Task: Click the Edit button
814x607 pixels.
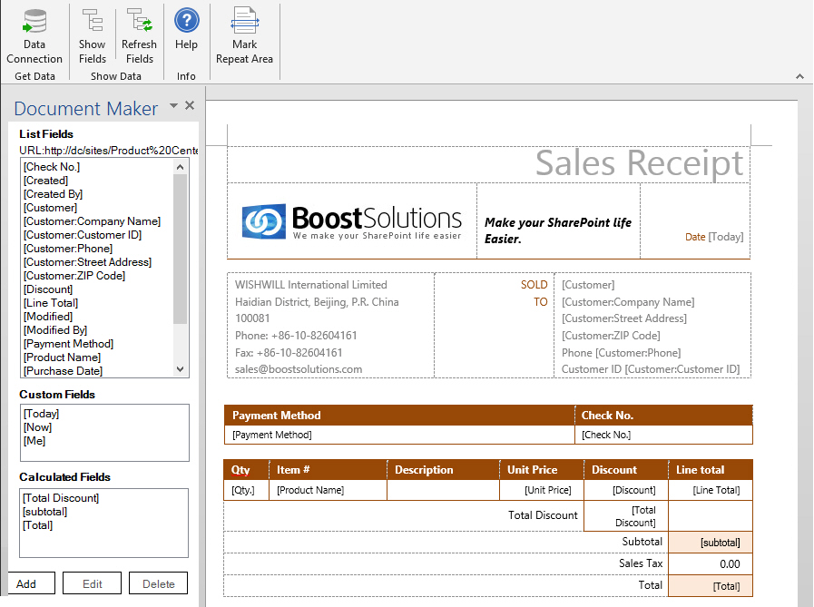Action: point(92,583)
